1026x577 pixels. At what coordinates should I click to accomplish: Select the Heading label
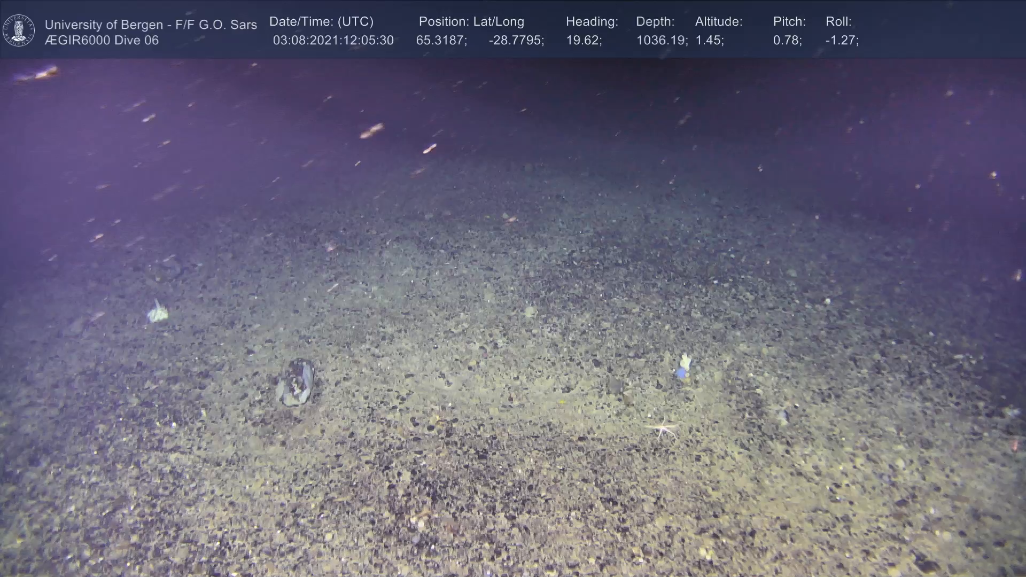click(592, 22)
